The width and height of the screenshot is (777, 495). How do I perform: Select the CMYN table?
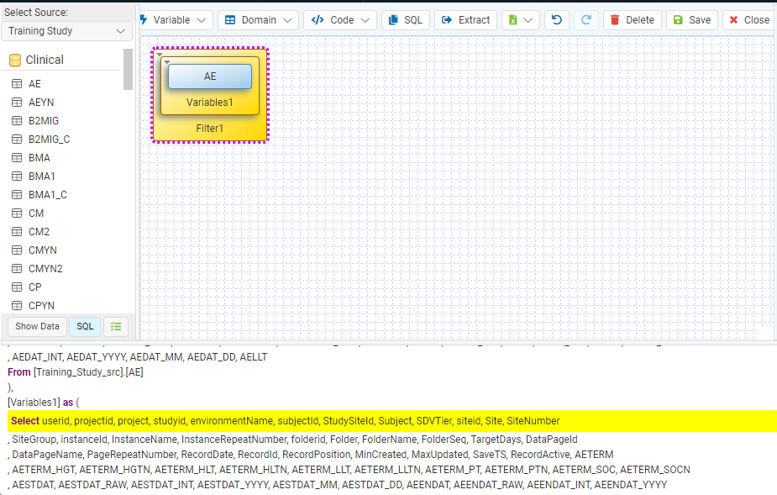tap(43, 250)
